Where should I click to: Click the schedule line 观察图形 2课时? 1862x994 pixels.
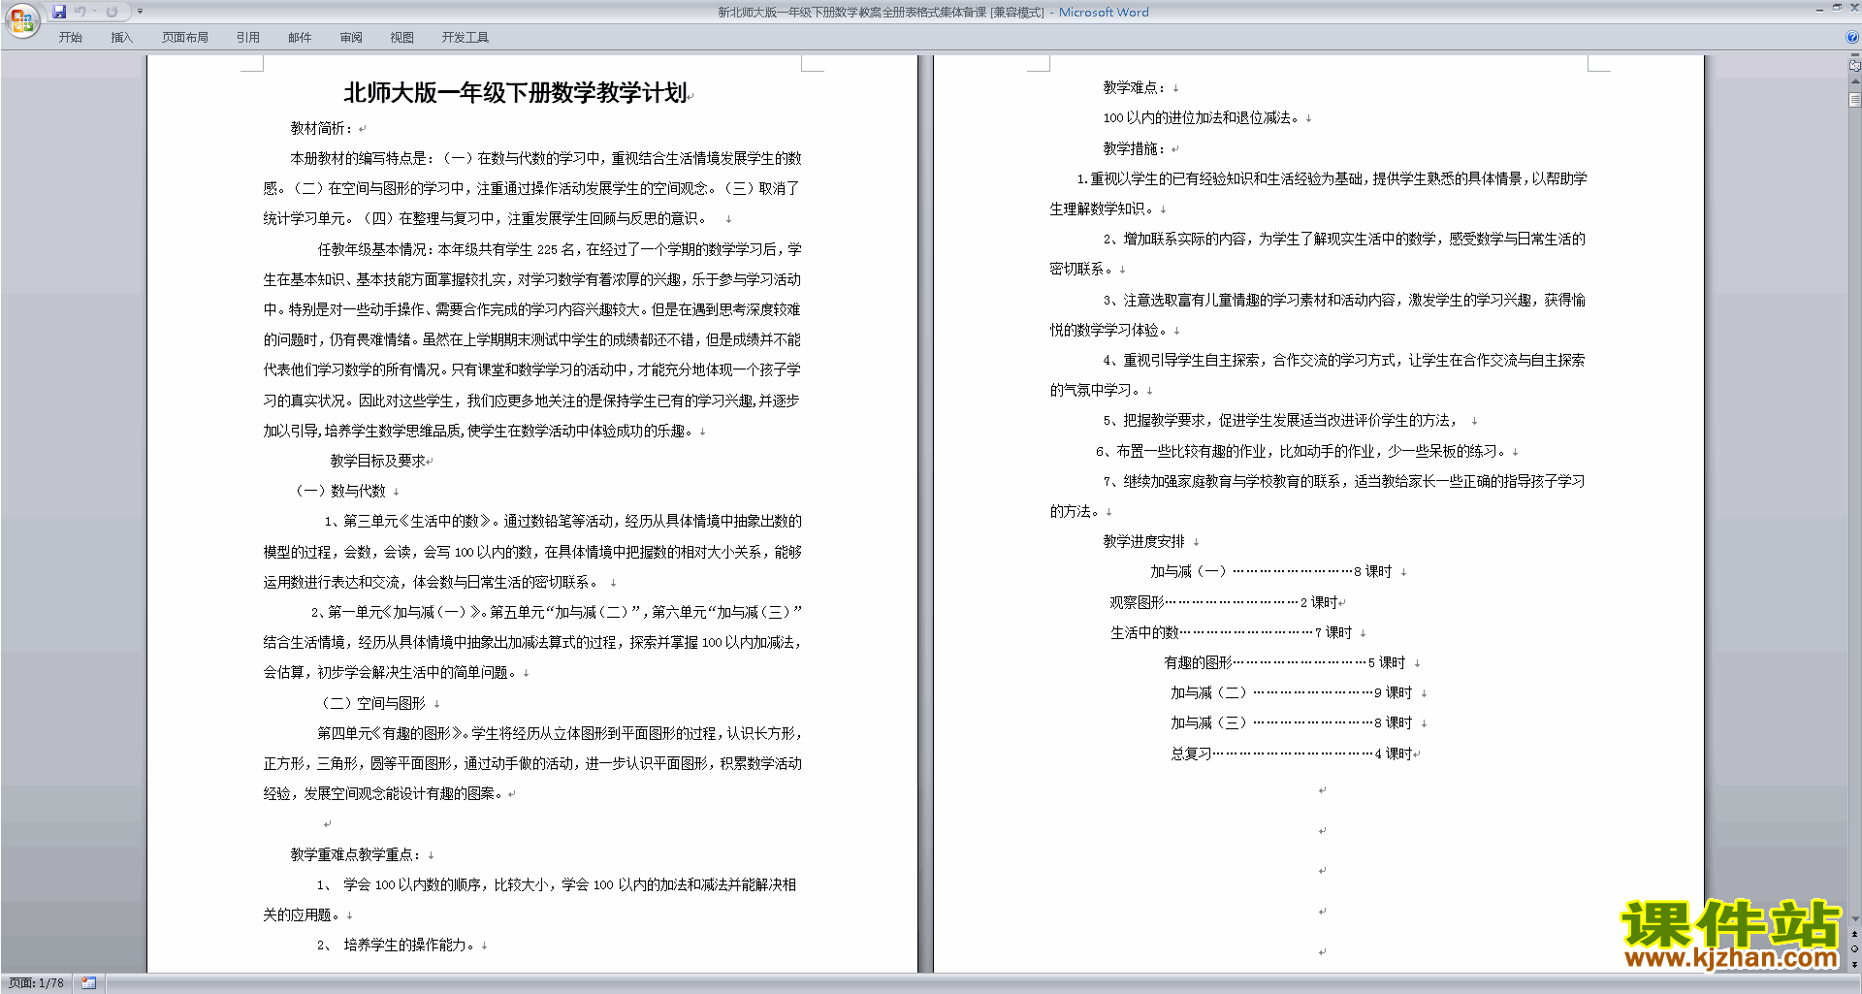[x=1224, y=602]
